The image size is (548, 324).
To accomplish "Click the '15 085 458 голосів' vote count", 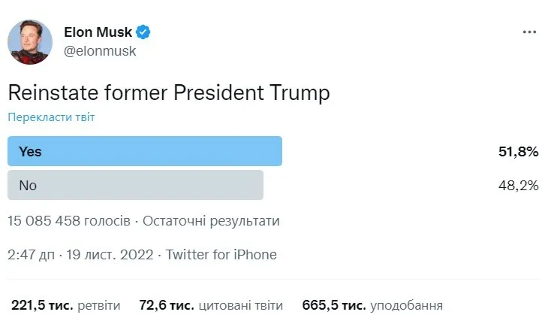I will pyautogui.click(x=69, y=221).
